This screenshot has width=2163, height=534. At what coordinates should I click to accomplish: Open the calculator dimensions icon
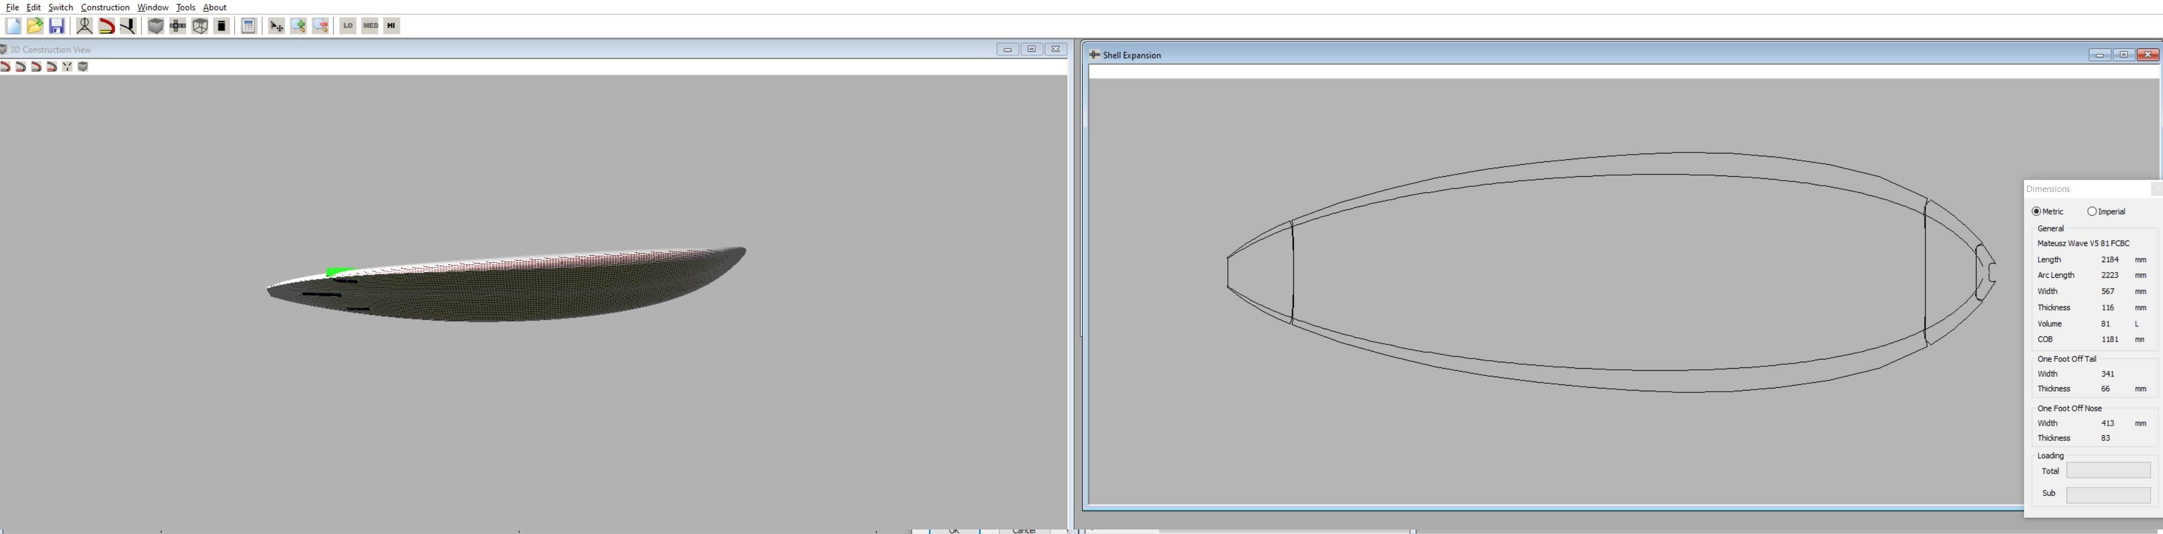tap(248, 26)
